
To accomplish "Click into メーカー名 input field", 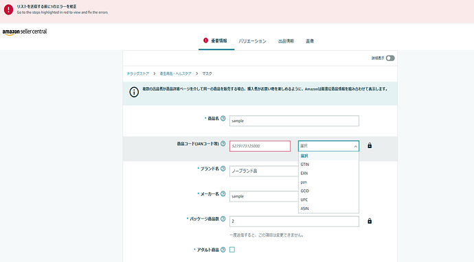I will pos(264,196).
